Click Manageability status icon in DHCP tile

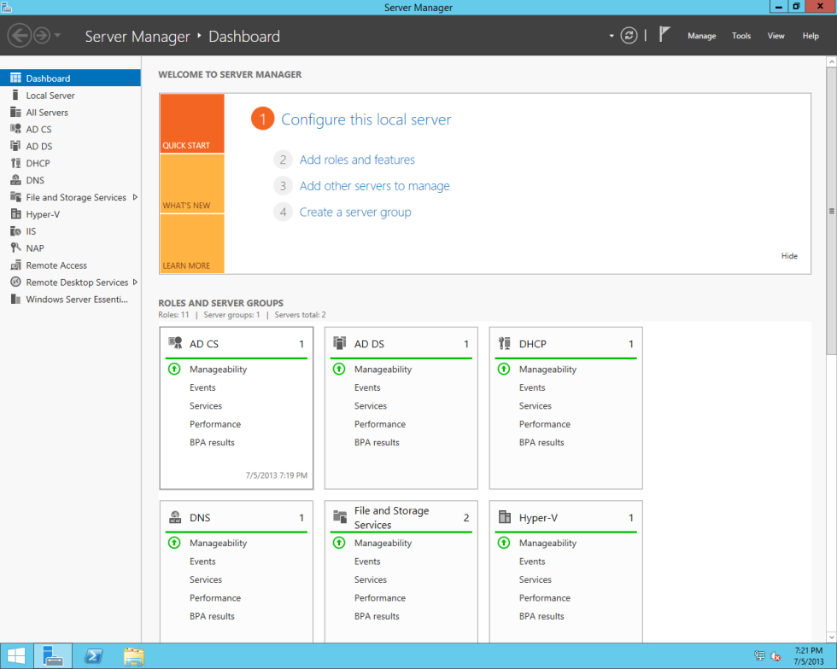pos(503,369)
